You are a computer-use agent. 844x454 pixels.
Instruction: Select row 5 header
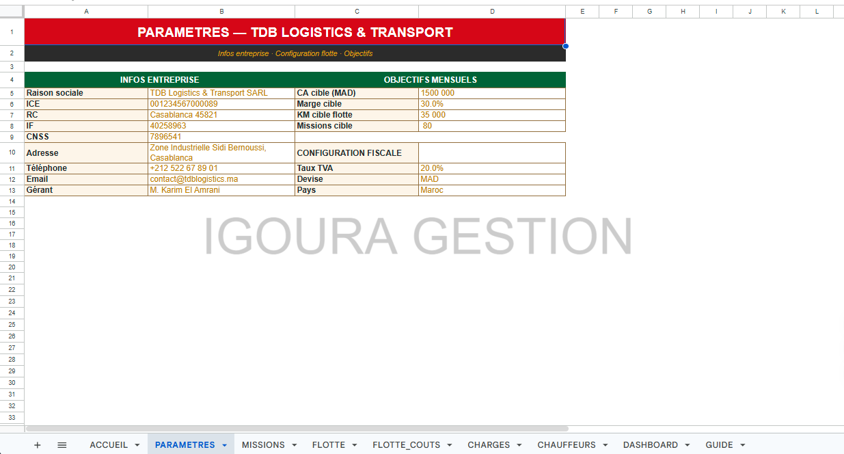tap(12, 93)
